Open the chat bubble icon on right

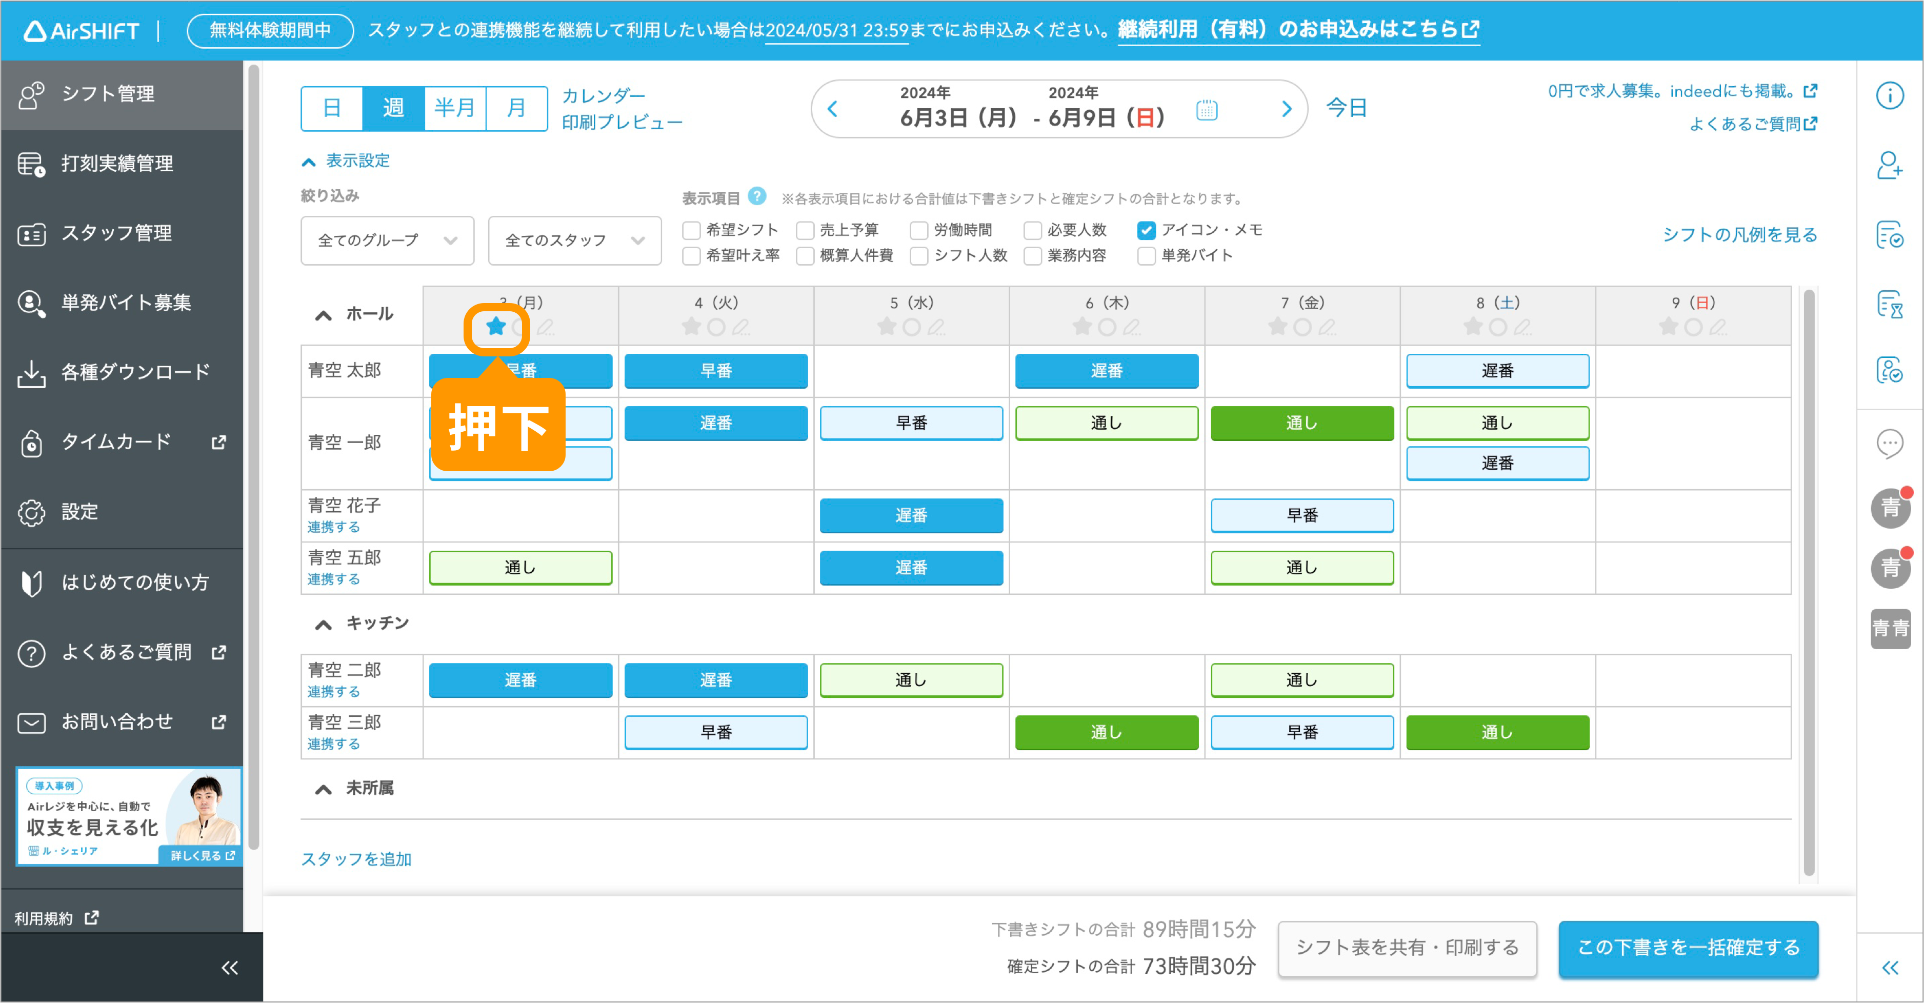click(1890, 445)
